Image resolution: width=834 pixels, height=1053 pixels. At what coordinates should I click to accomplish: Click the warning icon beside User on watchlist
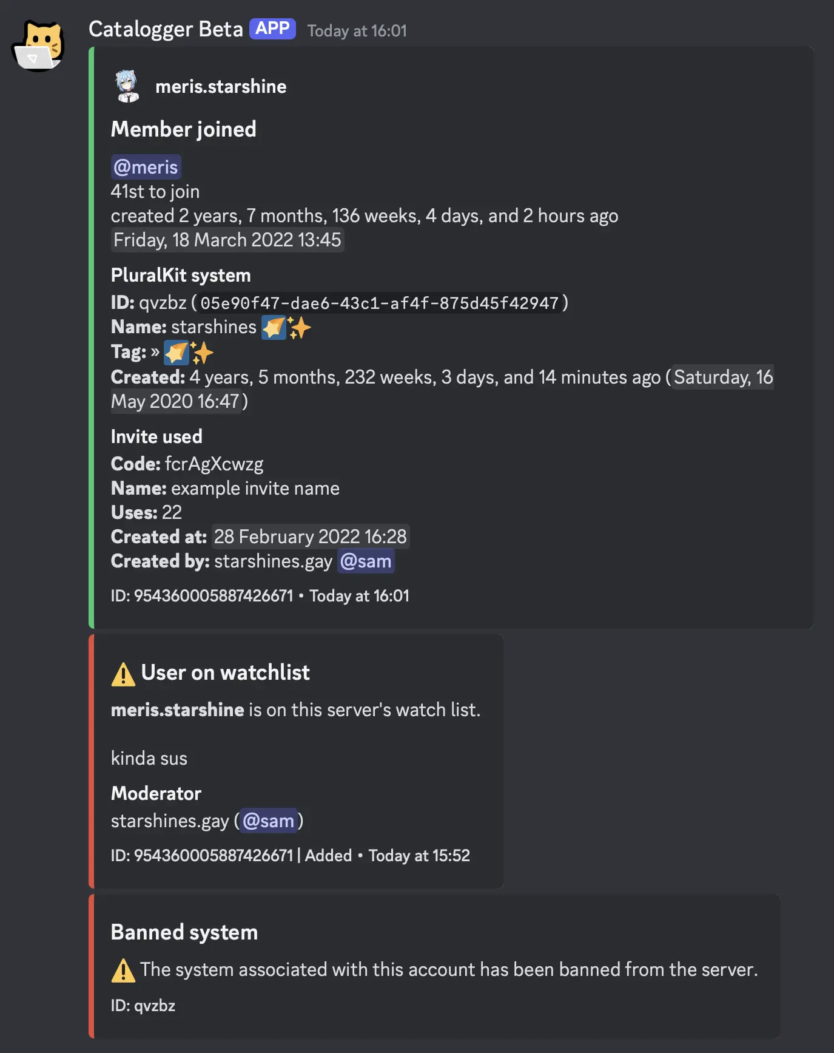click(123, 674)
